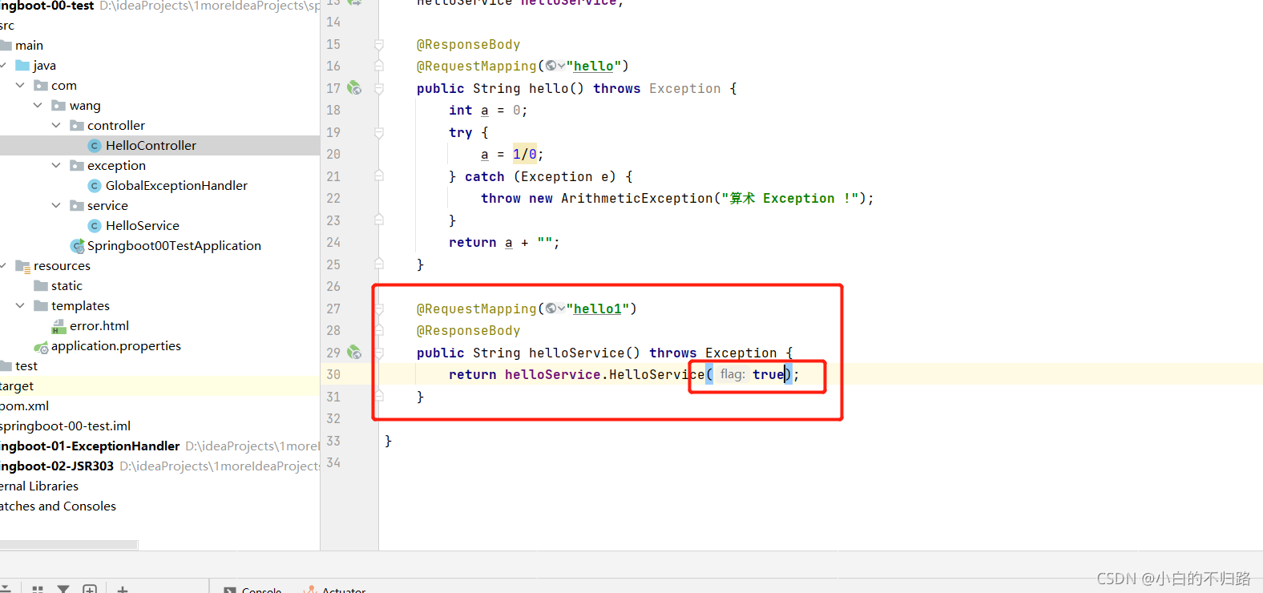Select External Libraries node
The width and height of the screenshot is (1263, 593).
tap(39, 486)
